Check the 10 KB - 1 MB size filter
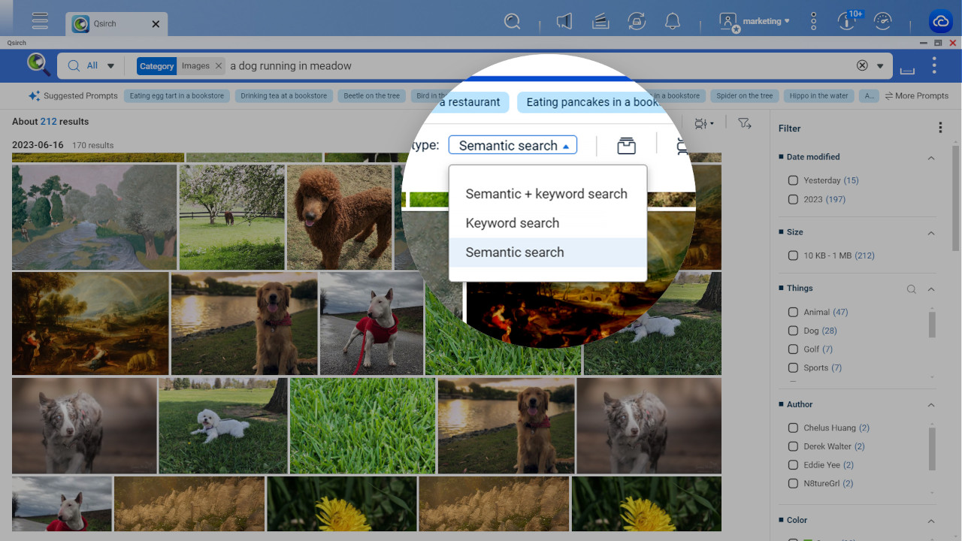This screenshot has height=541, width=962. [793, 255]
